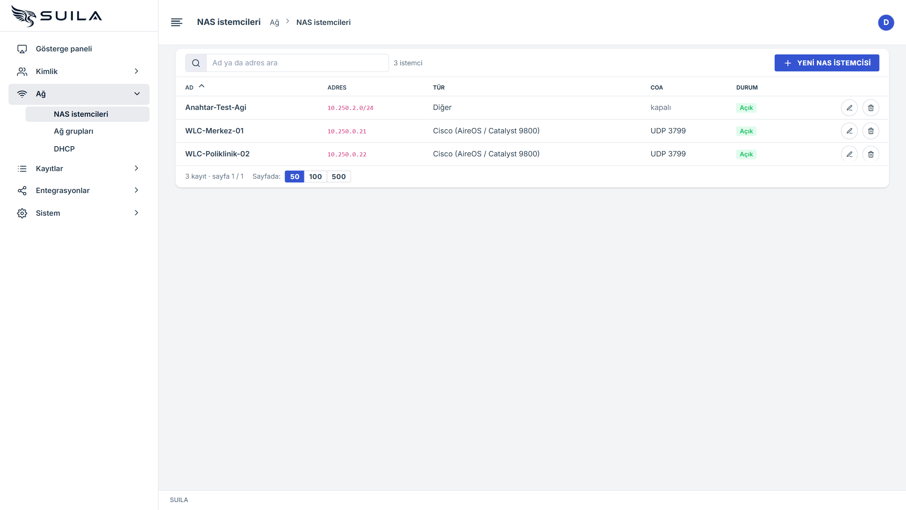
Task: Click address 10.250.2.0/24
Action: 350,108
